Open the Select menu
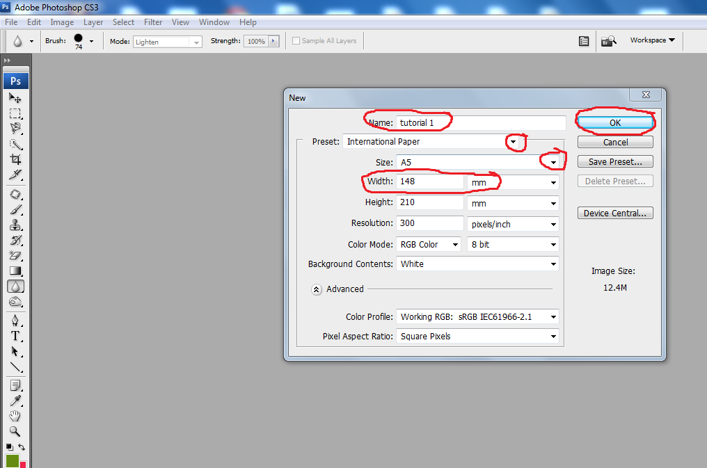 [x=124, y=22]
